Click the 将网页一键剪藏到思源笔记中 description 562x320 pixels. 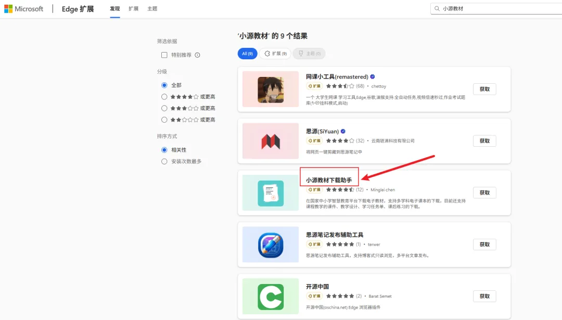(x=334, y=152)
